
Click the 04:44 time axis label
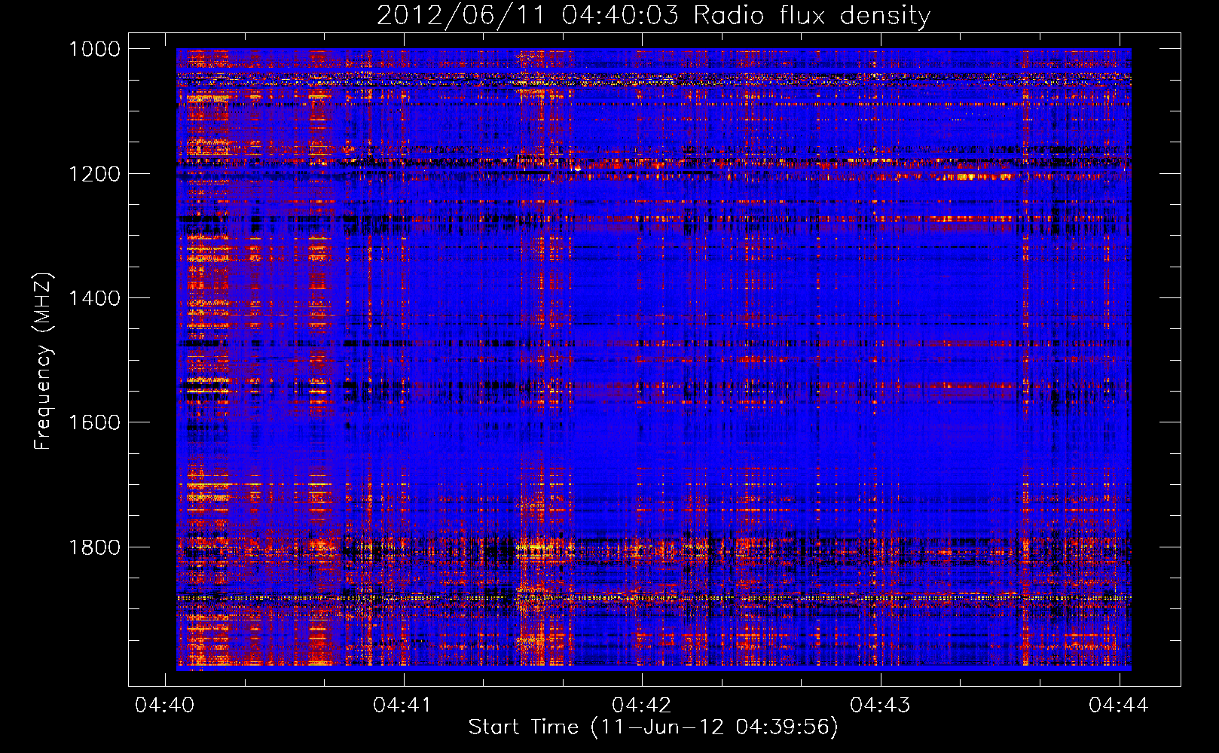(x=1119, y=705)
